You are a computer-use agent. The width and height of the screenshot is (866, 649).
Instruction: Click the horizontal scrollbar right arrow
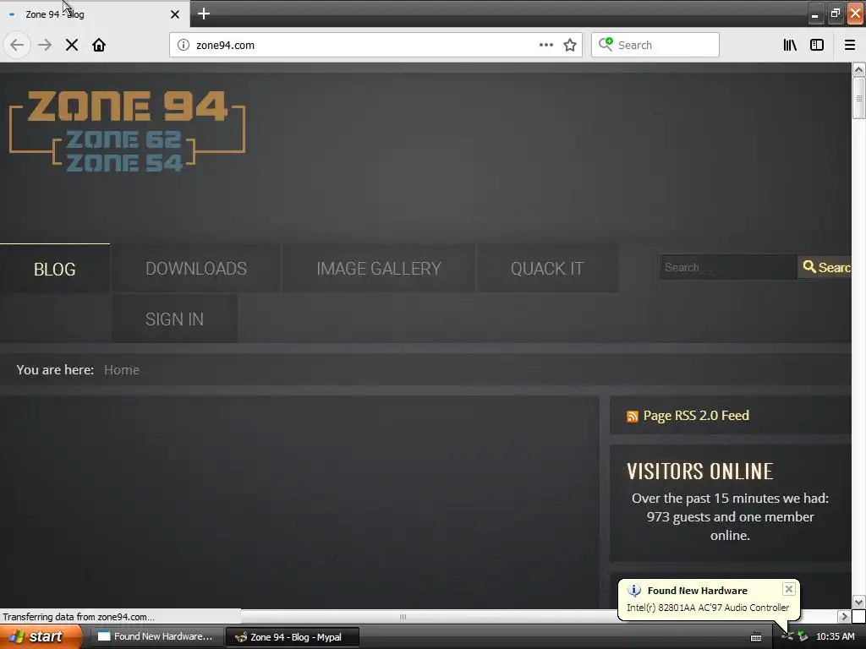pos(844,616)
